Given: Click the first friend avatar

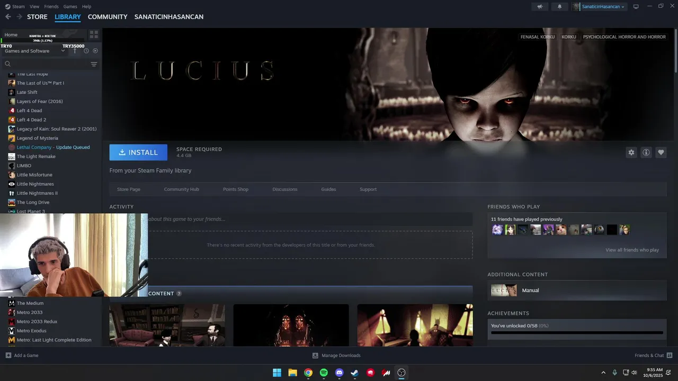Looking at the screenshot, I should [x=497, y=230].
